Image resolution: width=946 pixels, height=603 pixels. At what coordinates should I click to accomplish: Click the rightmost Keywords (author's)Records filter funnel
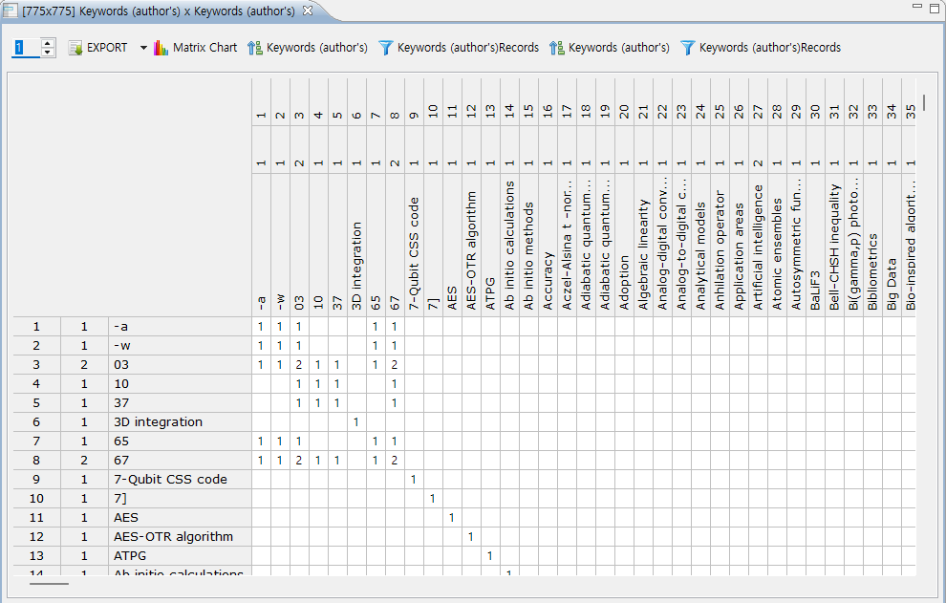point(687,48)
